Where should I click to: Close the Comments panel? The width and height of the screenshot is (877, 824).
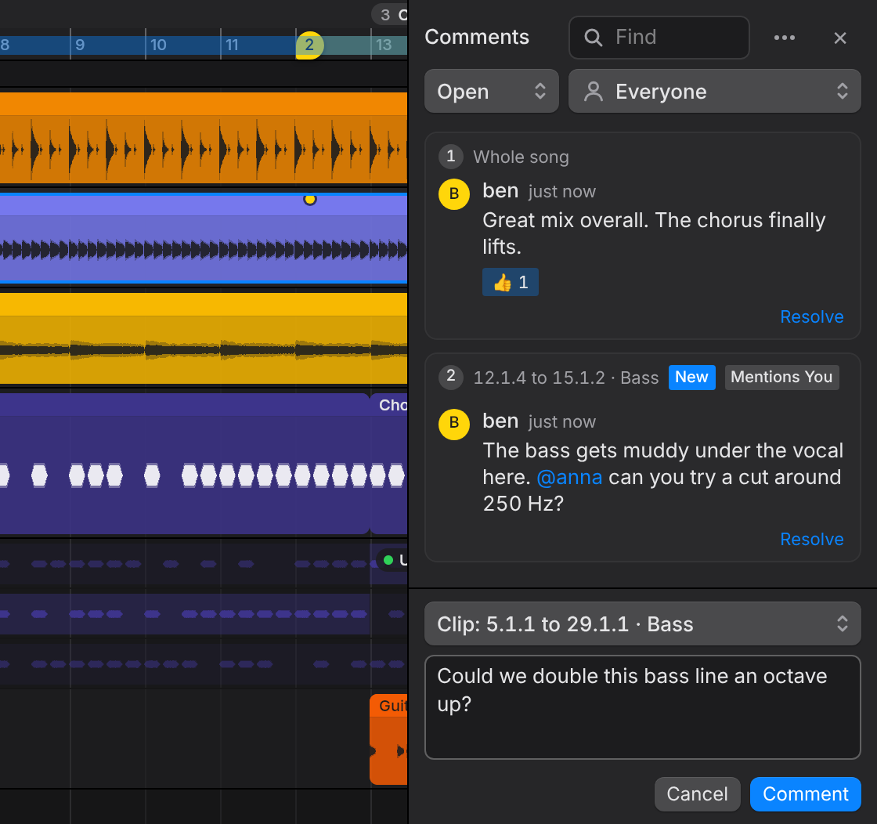(839, 38)
